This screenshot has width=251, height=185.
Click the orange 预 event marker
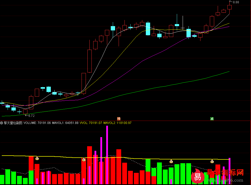pos(119,119)
